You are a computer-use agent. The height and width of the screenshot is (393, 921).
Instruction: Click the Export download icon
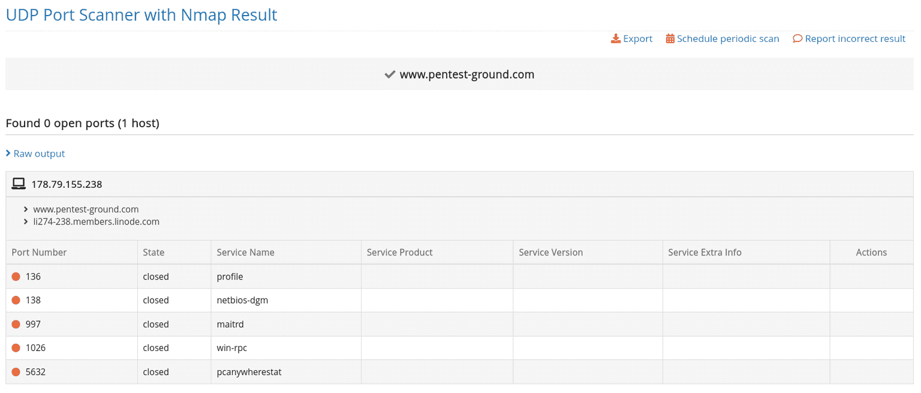point(615,38)
